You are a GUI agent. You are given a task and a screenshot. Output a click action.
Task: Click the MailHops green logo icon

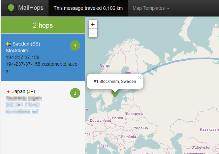click(11, 8)
